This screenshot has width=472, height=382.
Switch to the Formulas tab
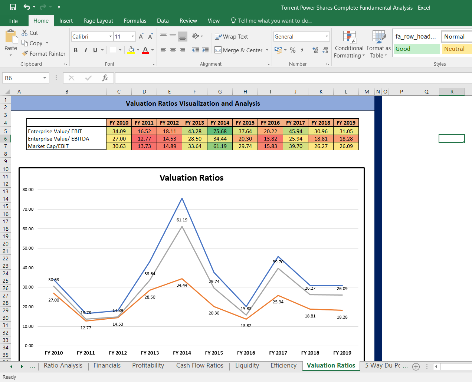click(135, 21)
